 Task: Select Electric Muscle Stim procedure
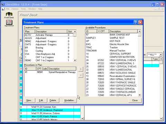click(112, 44)
